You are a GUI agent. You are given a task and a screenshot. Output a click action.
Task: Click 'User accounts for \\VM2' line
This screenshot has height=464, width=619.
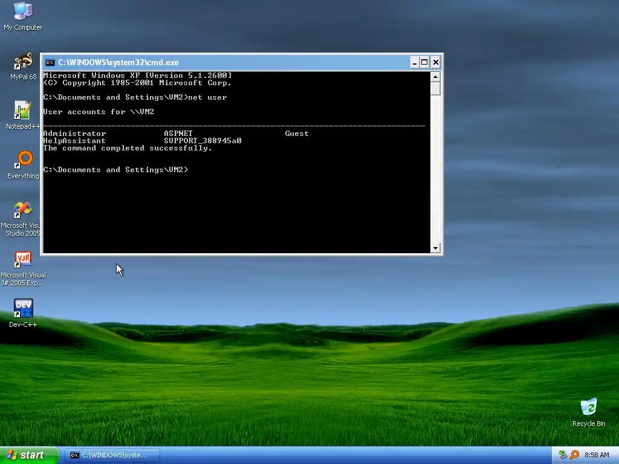click(99, 112)
